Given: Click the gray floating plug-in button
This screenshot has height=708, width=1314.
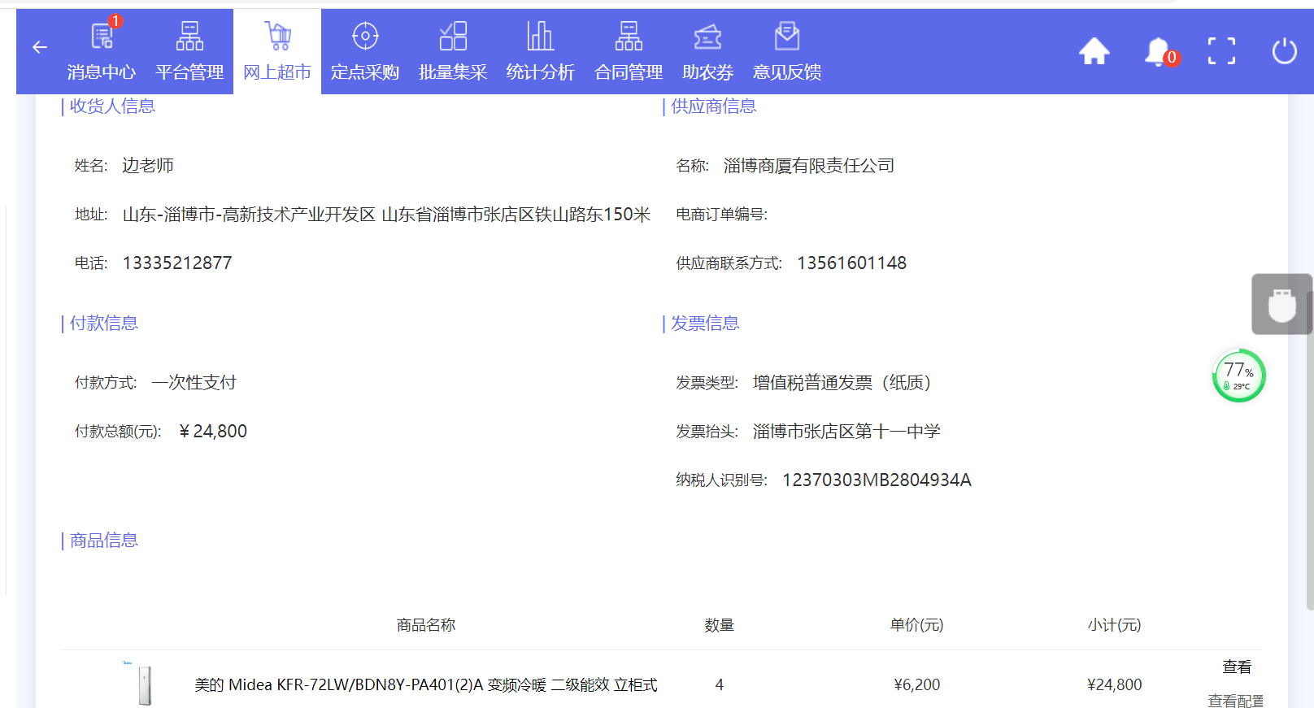Looking at the screenshot, I should tap(1282, 305).
